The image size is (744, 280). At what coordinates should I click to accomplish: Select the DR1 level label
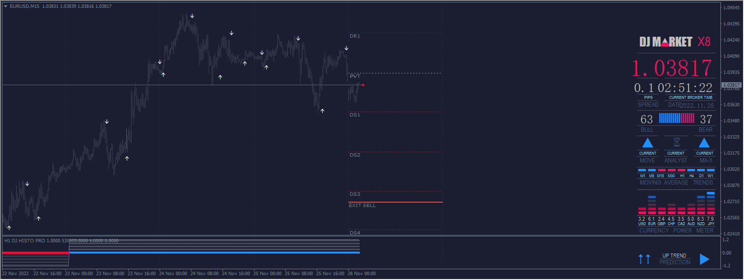click(x=355, y=36)
